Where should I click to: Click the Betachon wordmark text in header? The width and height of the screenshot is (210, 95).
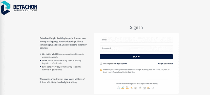(x=25, y=7)
